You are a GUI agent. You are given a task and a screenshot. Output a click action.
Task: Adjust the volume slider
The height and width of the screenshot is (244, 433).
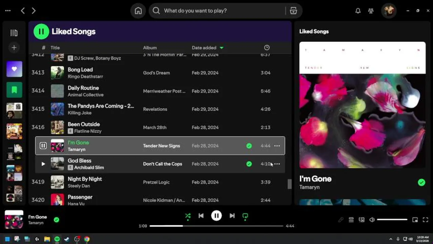click(392, 220)
